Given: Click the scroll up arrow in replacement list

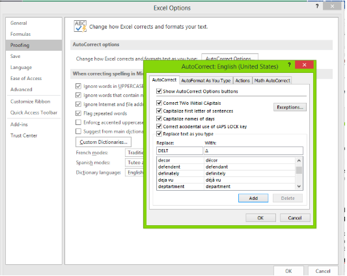Looking at the screenshot, I should (299, 161).
